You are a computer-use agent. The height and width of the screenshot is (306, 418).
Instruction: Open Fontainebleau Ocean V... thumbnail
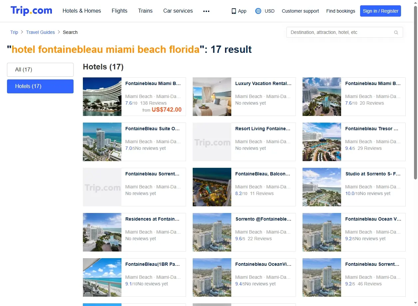(x=322, y=232)
